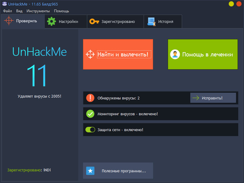The image size is (244, 183).
Task: Open Полезные программы... link
Action: click(124, 171)
